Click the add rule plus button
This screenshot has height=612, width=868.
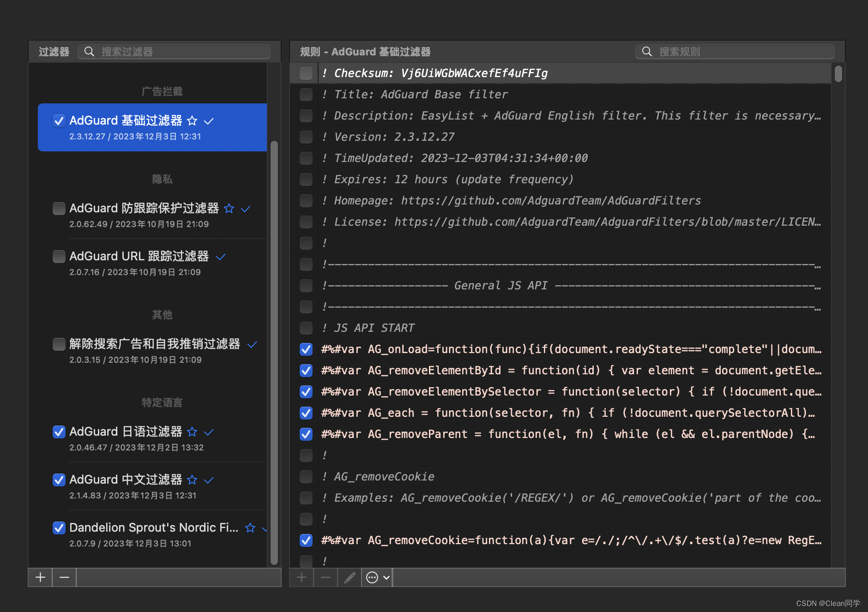coord(302,577)
